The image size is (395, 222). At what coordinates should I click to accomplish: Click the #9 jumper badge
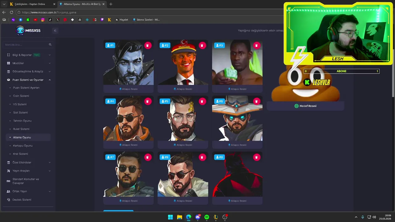pos(219,157)
